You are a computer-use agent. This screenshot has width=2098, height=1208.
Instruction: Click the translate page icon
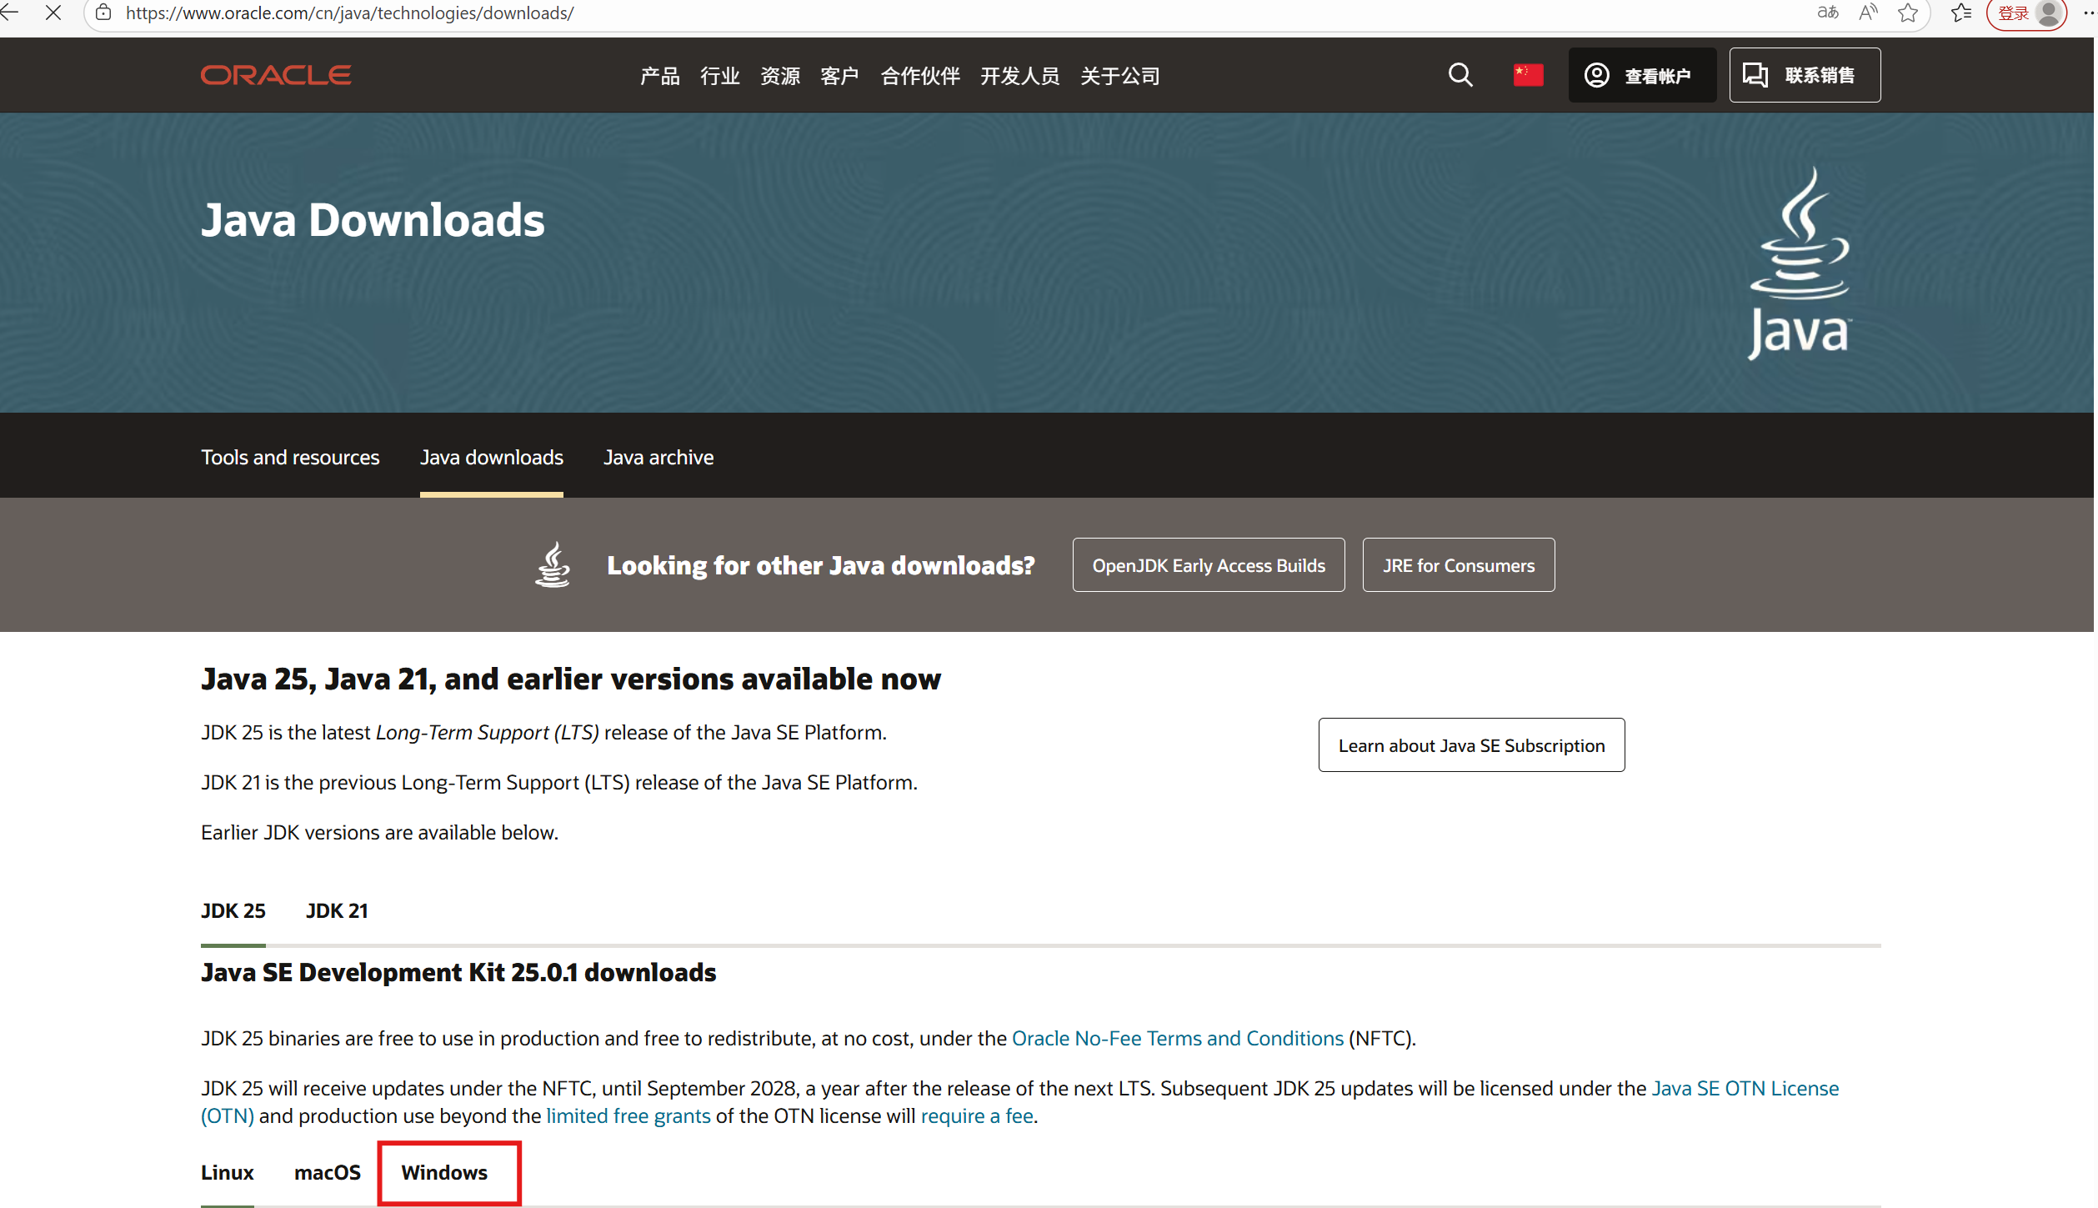(1828, 13)
